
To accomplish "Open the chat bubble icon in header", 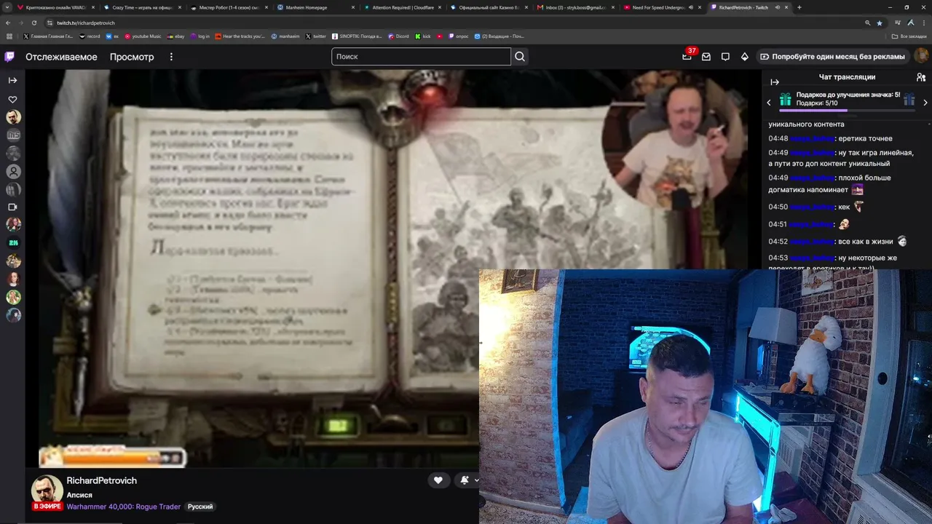I will coord(725,56).
